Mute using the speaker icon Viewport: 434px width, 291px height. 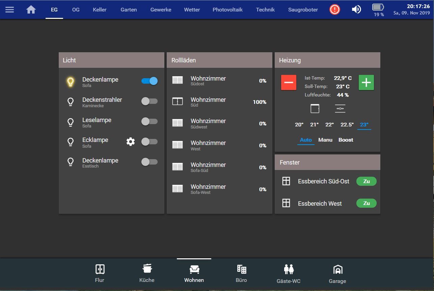point(356,9)
